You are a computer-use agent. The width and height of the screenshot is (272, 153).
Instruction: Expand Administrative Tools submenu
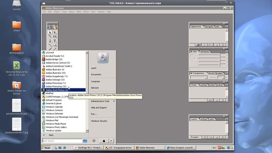coord(103,101)
